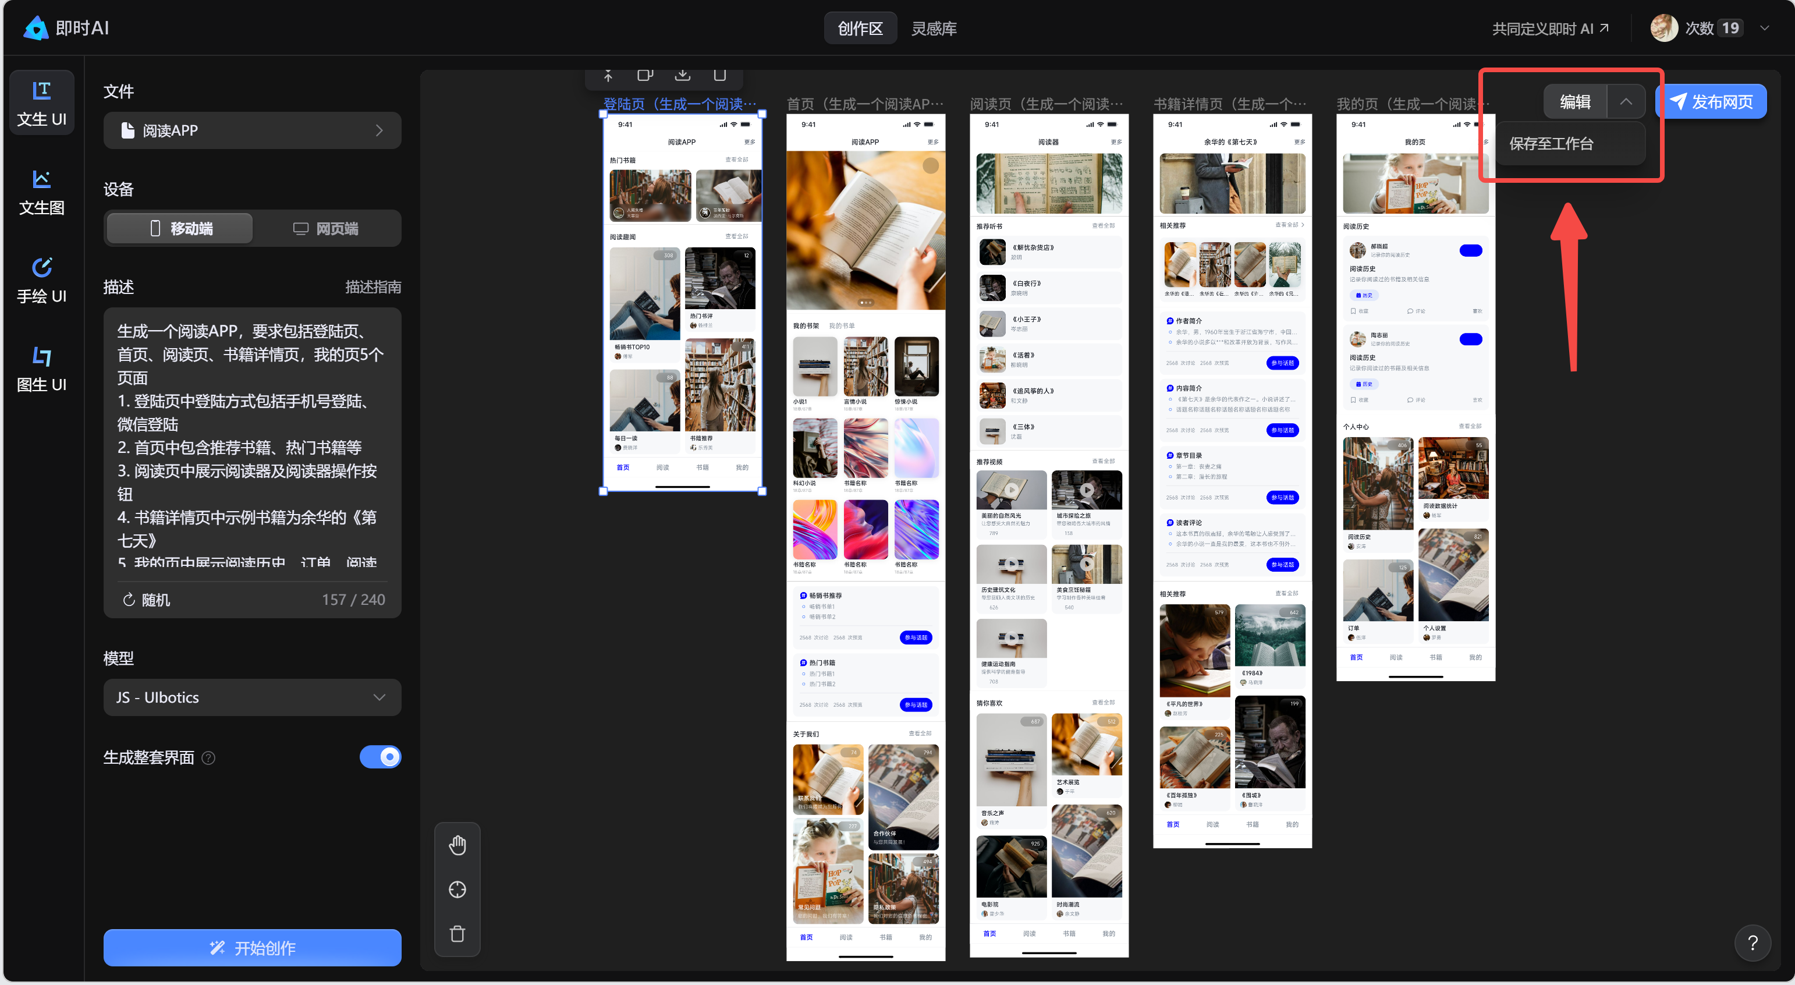Collapse the 编辑 dropdown arrow
1795x985 pixels.
click(x=1626, y=102)
